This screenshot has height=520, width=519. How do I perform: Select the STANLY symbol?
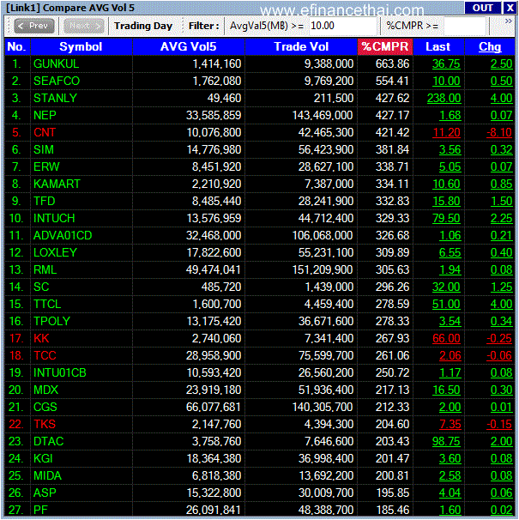click(x=55, y=98)
